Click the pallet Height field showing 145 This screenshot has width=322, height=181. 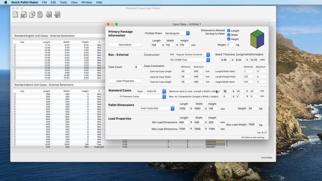click(213, 109)
